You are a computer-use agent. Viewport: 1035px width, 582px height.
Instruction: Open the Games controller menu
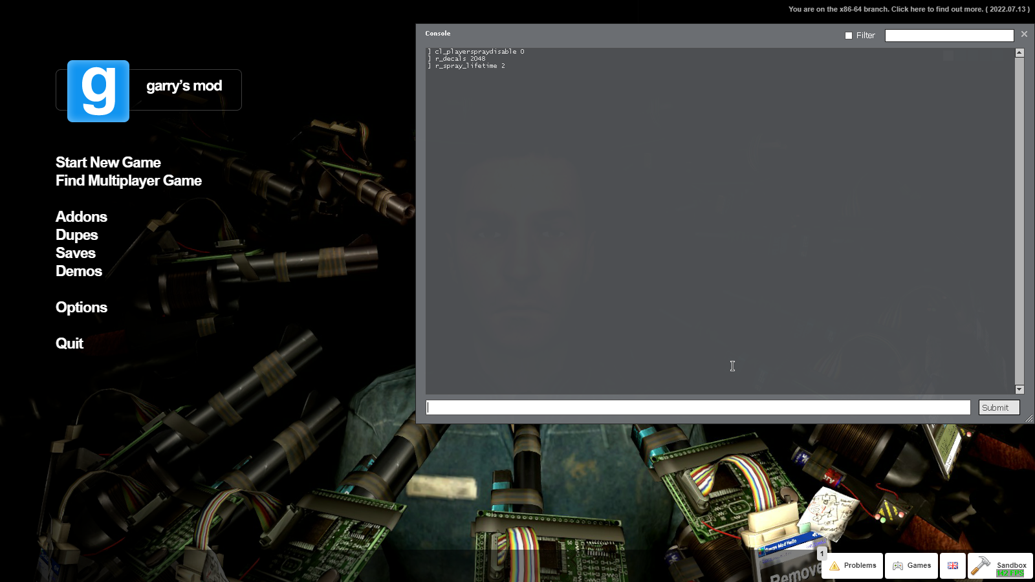tap(911, 566)
